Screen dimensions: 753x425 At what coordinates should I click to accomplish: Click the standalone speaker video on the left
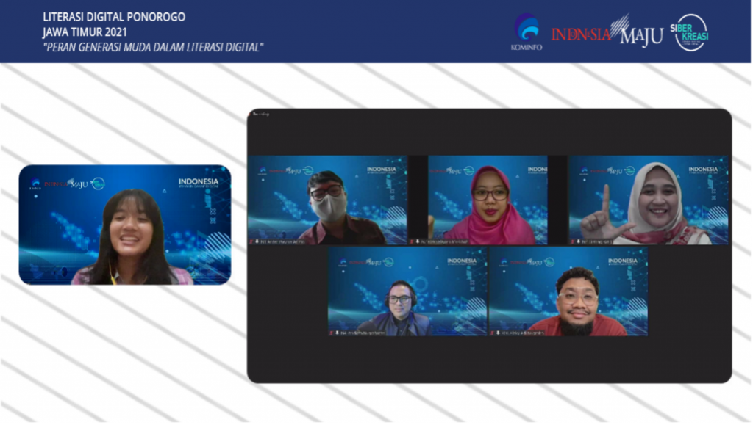coord(125,225)
